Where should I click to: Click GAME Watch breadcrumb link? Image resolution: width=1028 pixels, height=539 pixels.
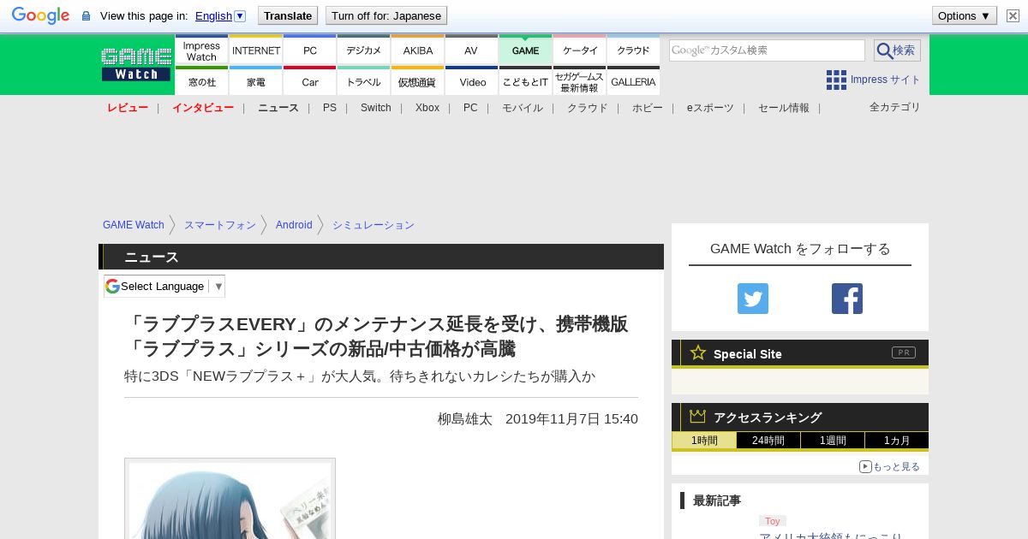tap(134, 225)
